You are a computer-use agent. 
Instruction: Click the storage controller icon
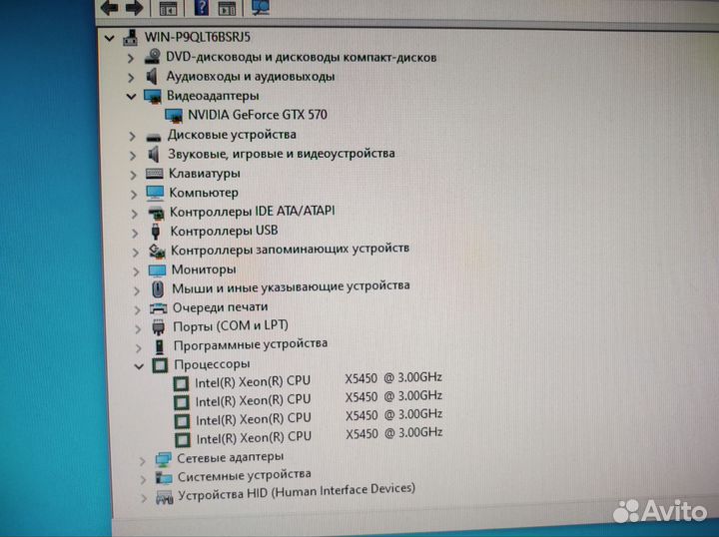157,252
